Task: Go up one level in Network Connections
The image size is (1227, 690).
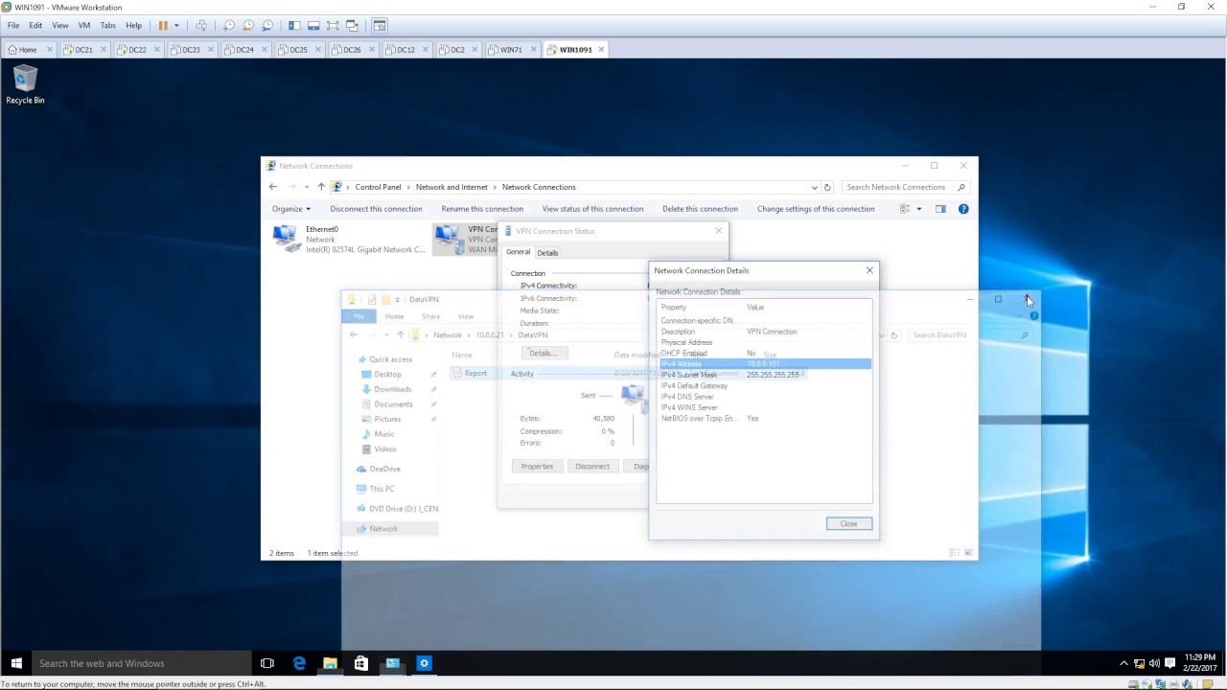Action: pos(321,187)
